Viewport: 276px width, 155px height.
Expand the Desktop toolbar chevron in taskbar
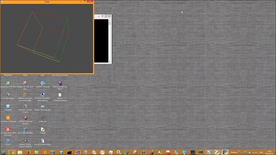click(238, 151)
